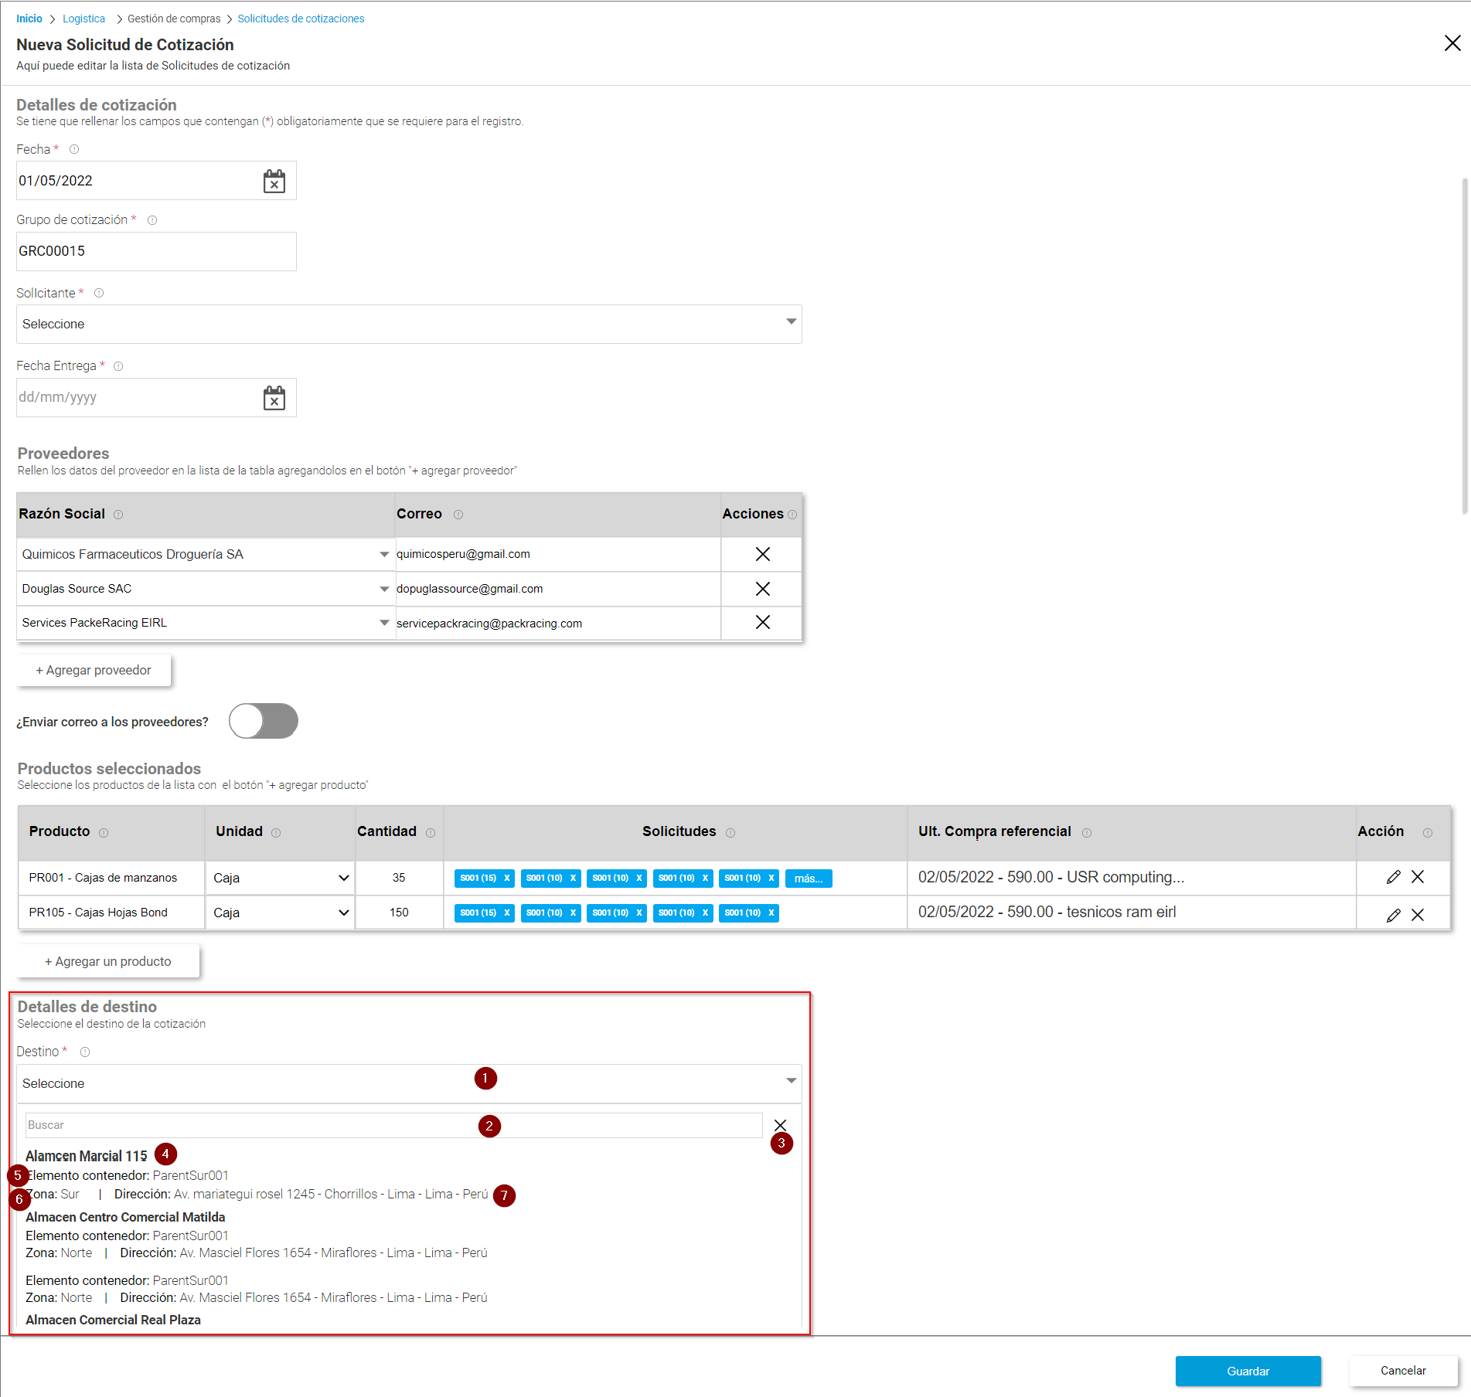Remove Douglas Source SAC supplier row
Screen dimensions: 1471x1397
pyautogui.click(x=761, y=588)
